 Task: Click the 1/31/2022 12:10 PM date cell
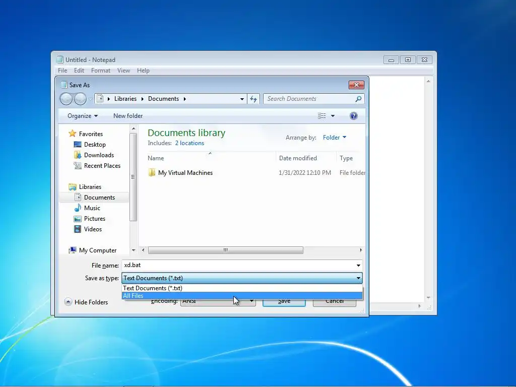click(305, 173)
